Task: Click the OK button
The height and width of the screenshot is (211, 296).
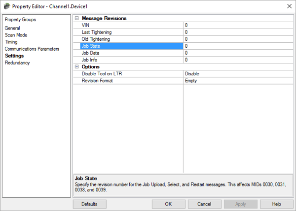Action: (168, 204)
